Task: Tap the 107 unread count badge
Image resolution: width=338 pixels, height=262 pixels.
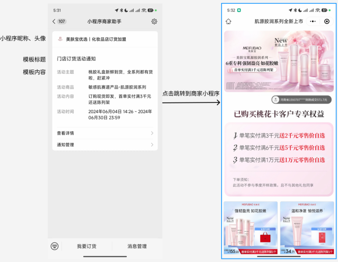Action: coord(62,21)
